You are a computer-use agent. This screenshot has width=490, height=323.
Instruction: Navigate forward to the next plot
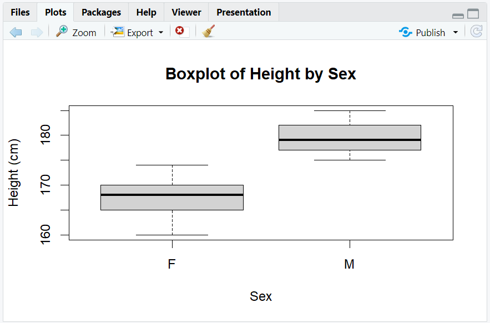[x=37, y=32]
